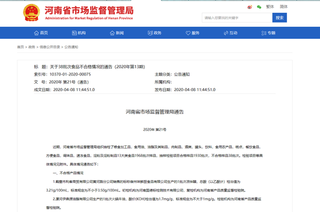Switch to 繁体 traditional Chinese
The width and height of the screenshot is (320, 212).
270,7
